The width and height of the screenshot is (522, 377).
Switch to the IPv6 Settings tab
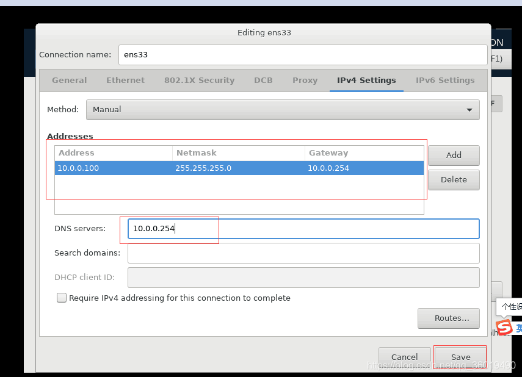point(445,81)
